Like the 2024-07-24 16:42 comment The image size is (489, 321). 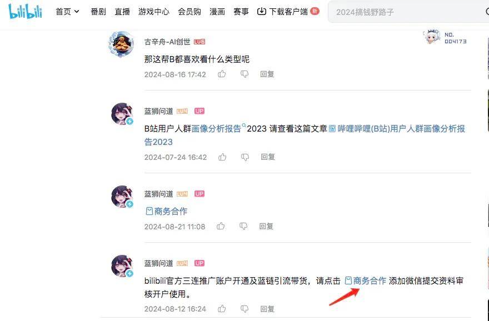[x=222, y=157]
